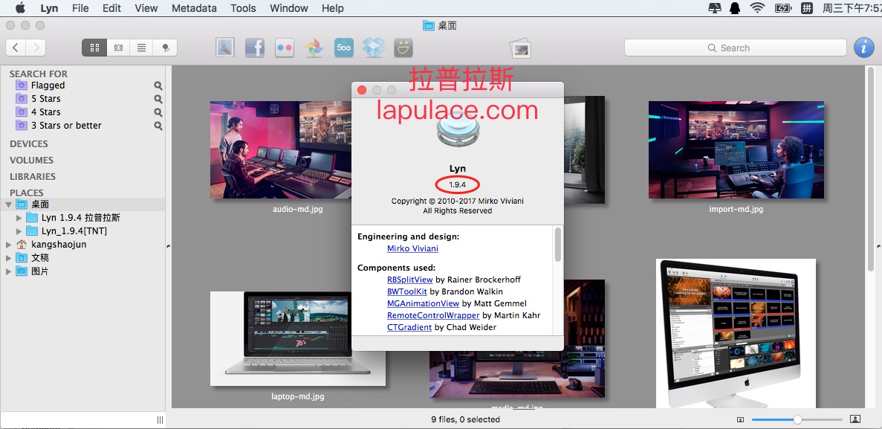The height and width of the screenshot is (429, 882).
Task: Go forward with the right arrow button
Action: (x=36, y=48)
